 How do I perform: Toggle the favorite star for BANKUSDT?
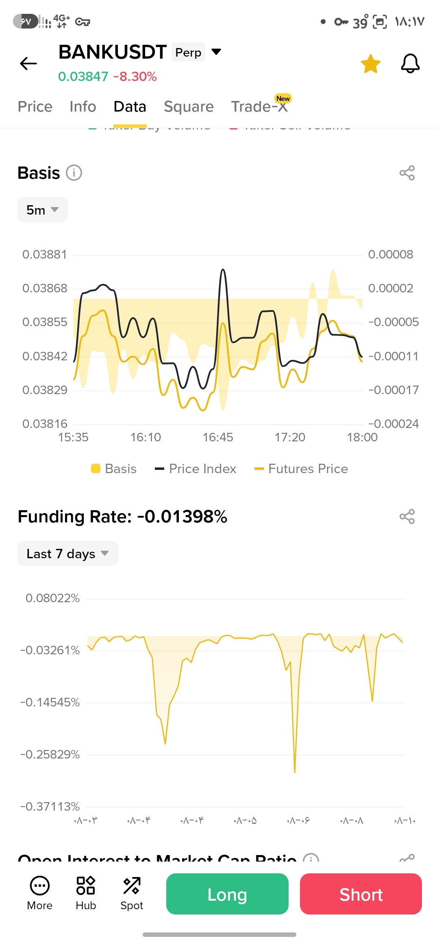pos(371,64)
